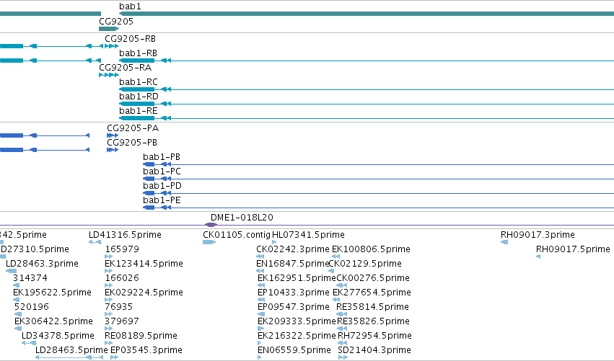Select the CG9205-PB protein label
614x361 pixels.
(x=132, y=143)
